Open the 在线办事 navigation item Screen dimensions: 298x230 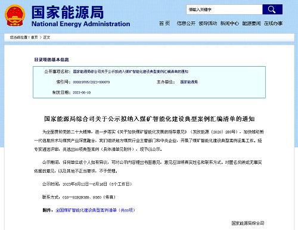[273, 23]
